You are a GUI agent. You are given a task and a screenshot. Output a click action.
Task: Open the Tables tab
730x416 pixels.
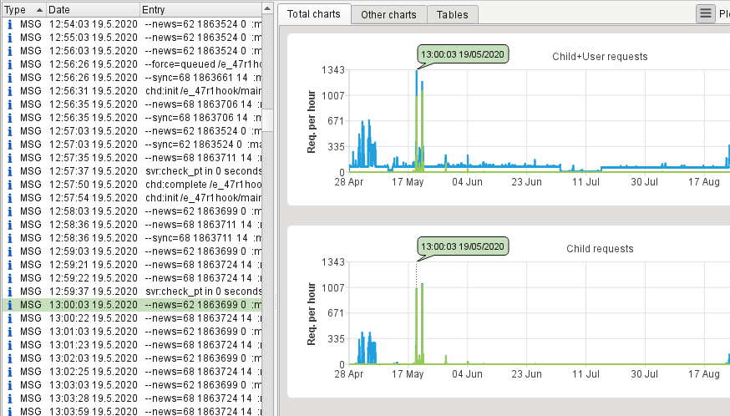coord(453,14)
